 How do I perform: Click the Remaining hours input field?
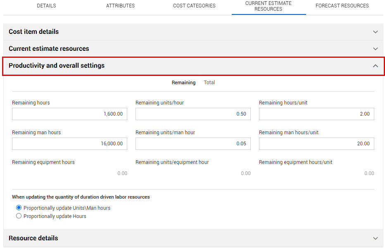[69, 114]
